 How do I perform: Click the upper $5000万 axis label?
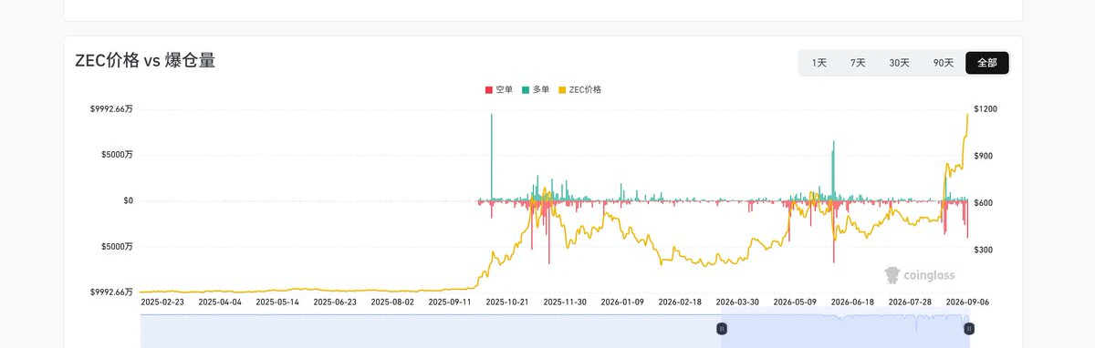117,155
